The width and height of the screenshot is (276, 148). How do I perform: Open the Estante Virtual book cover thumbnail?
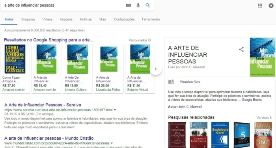140,59
